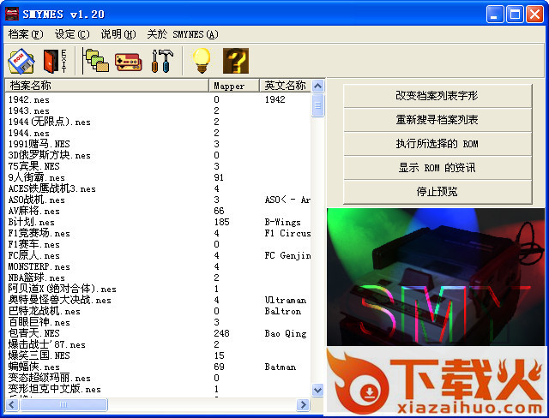549x418 pixels.
Task: Open the 关於 SMYNES(A) menu
Action: coord(183,34)
